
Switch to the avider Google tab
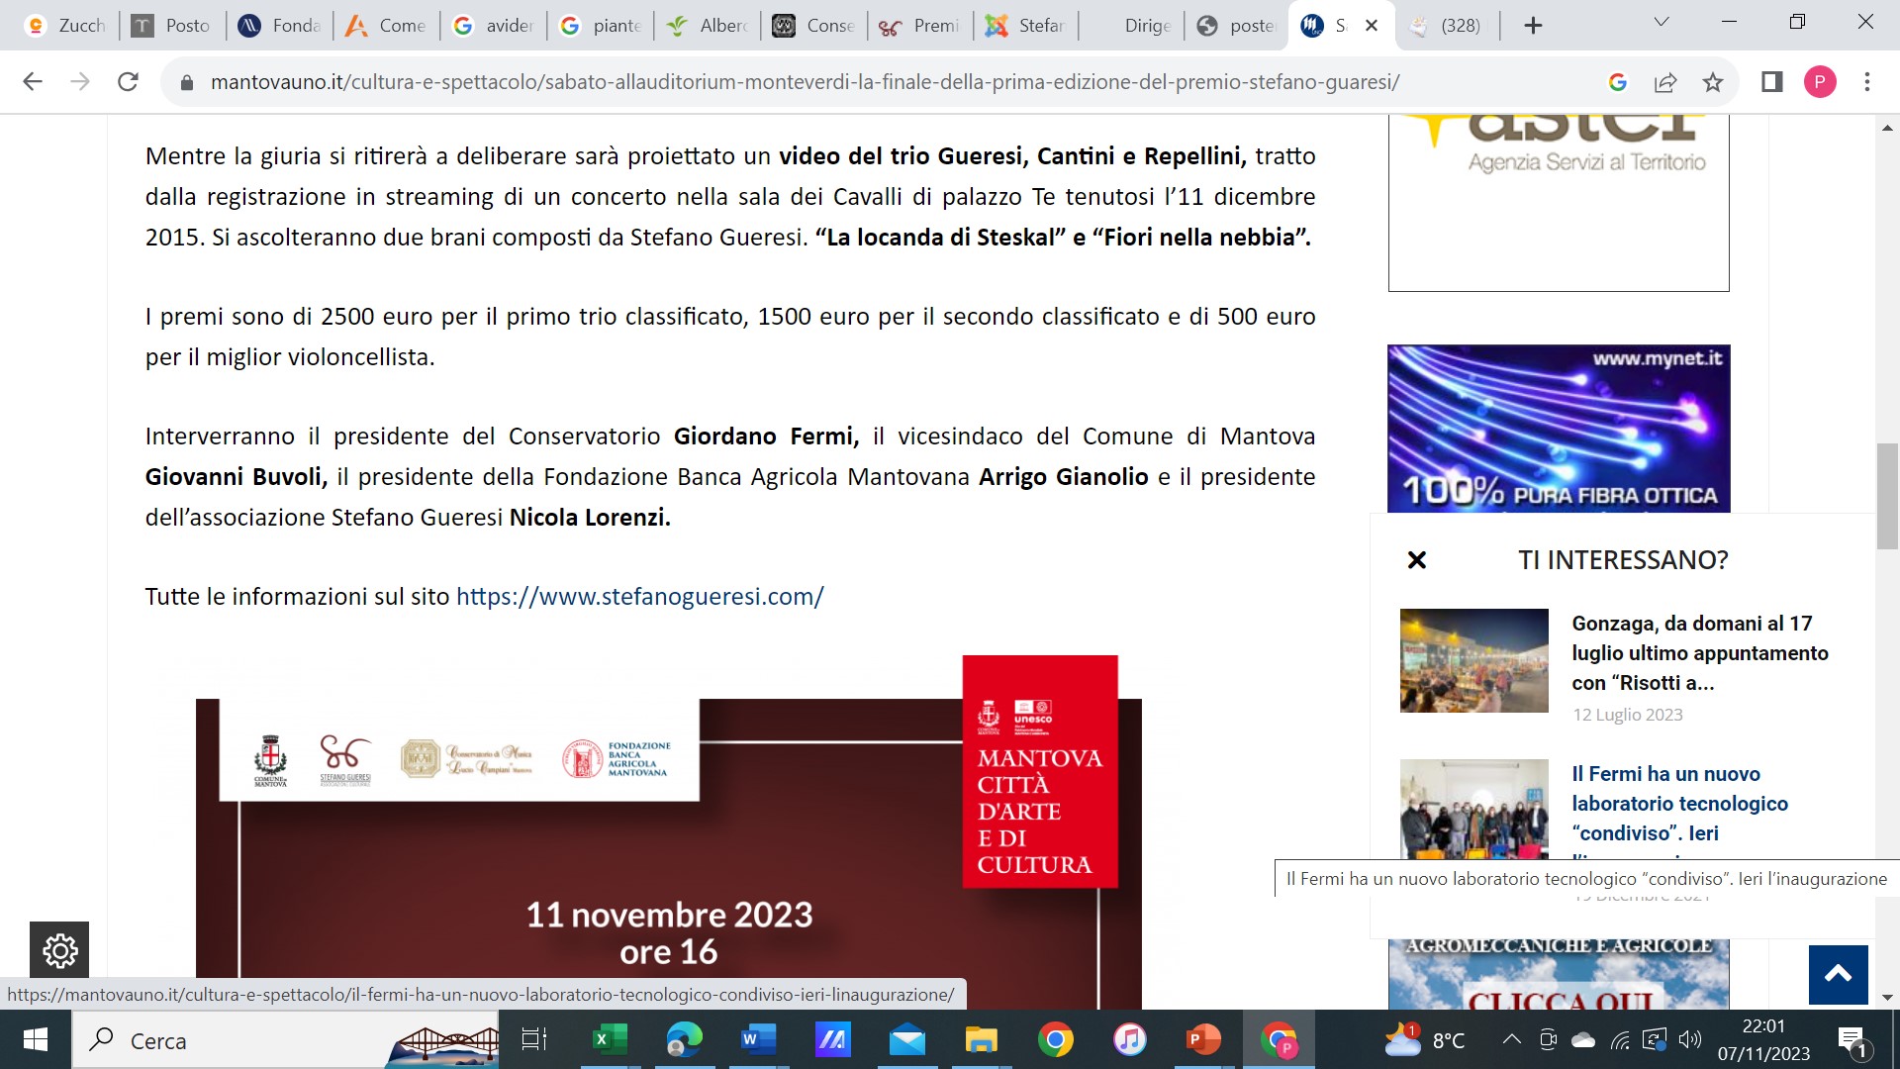point(494,26)
